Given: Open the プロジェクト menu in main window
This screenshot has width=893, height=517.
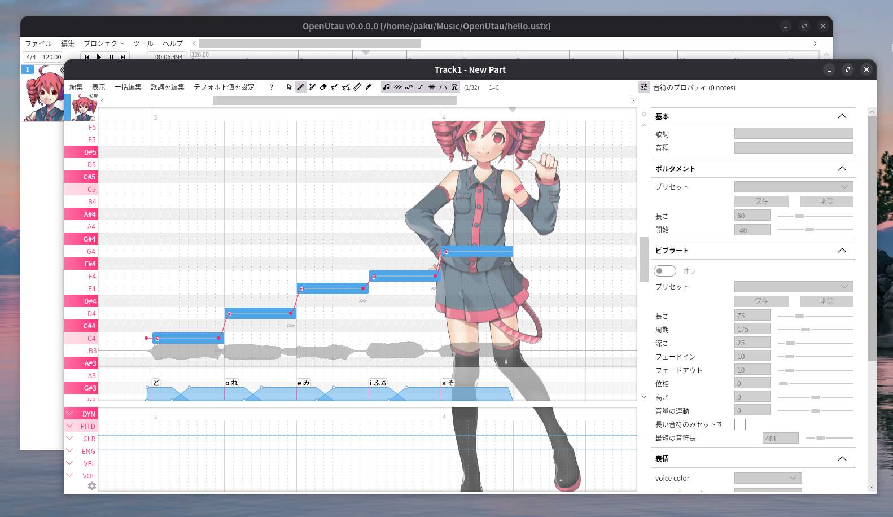Looking at the screenshot, I should pyautogui.click(x=103, y=43).
